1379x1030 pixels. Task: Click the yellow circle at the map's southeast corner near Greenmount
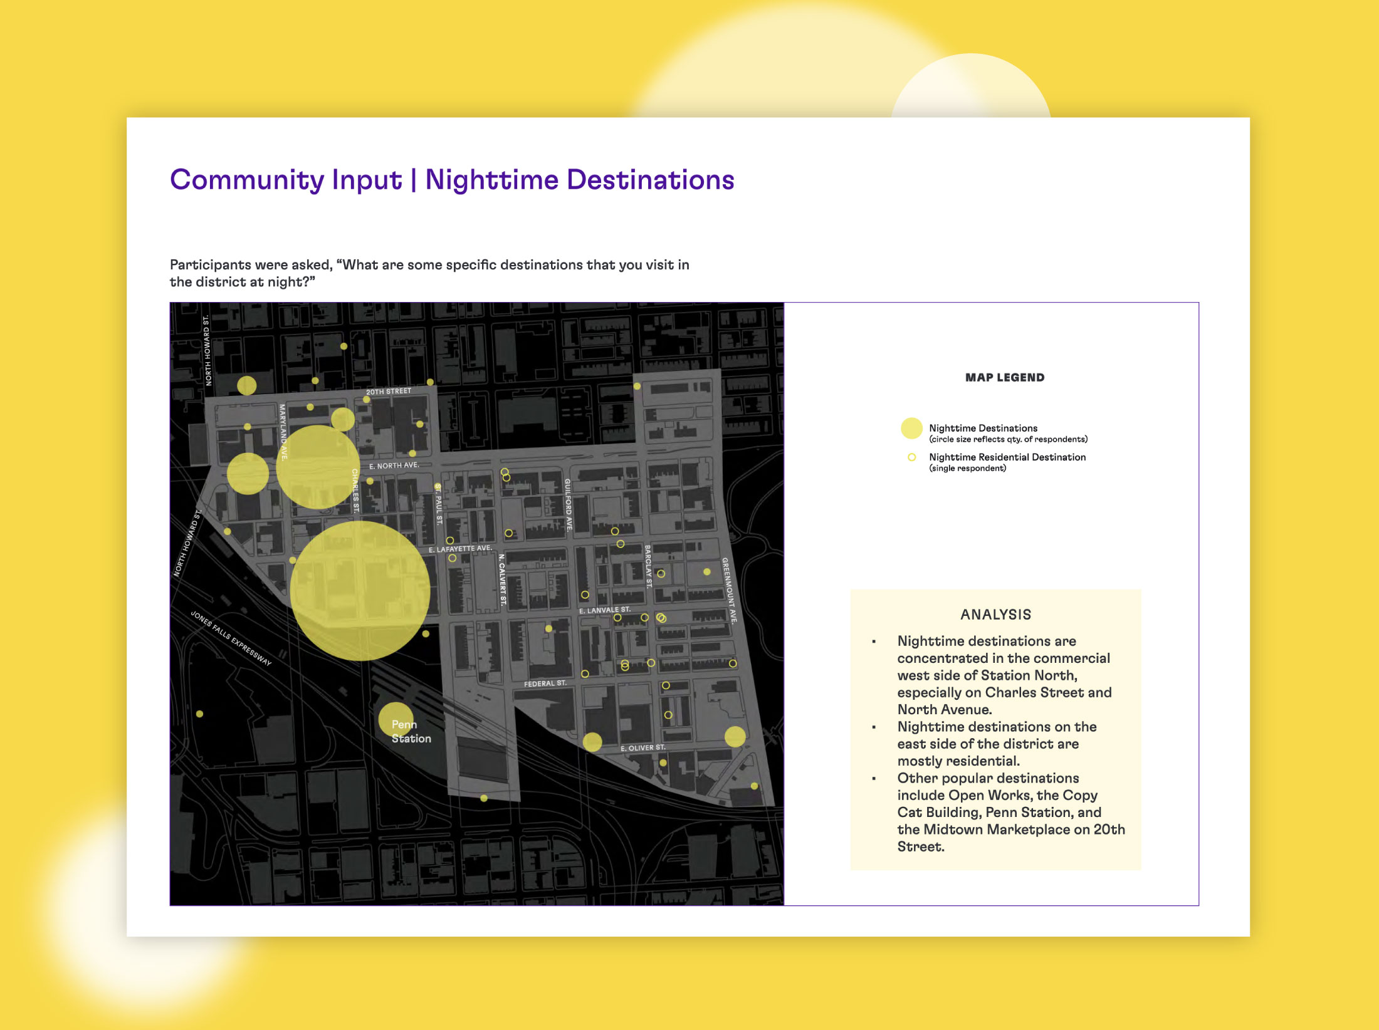point(735,736)
